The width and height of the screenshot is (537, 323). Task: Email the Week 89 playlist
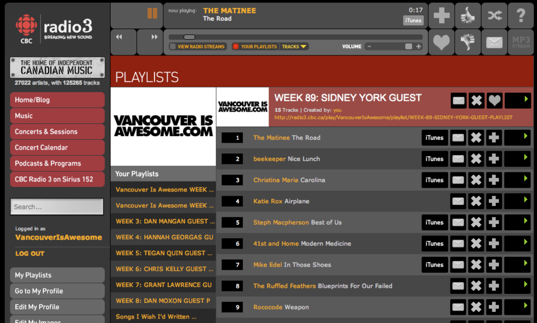[x=459, y=101]
